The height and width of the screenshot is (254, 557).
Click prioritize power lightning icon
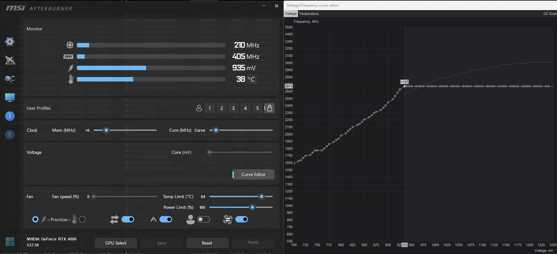[x=44, y=219]
